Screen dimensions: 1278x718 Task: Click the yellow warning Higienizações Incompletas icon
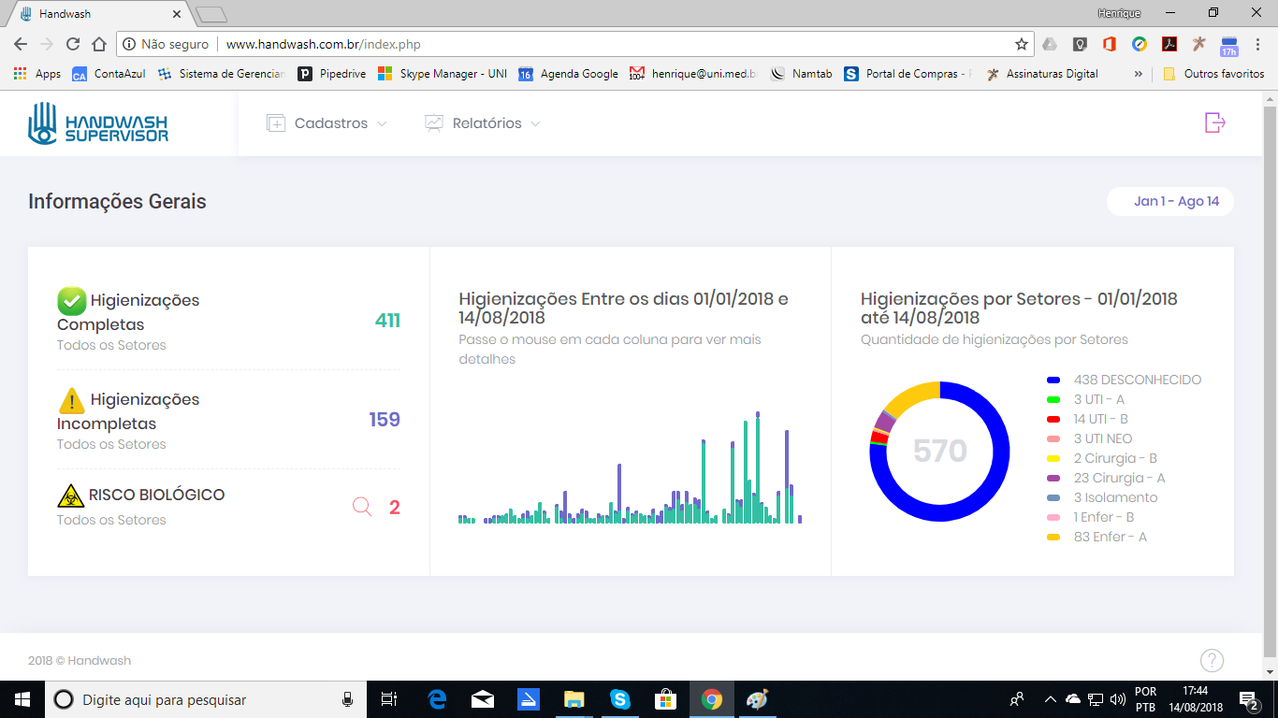72,400
